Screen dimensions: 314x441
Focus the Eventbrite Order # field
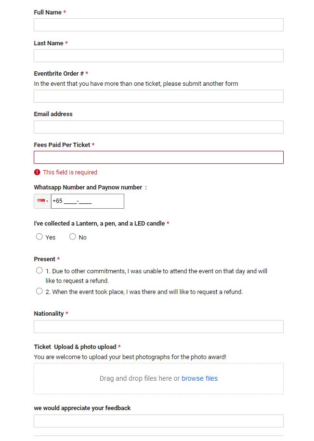point(158,96)
